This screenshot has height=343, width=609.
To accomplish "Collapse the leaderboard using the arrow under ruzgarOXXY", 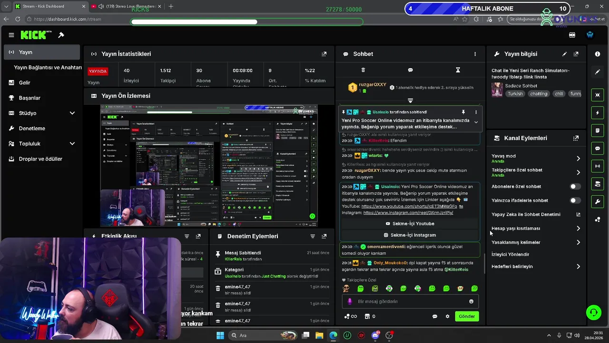I will pos(410,101).
